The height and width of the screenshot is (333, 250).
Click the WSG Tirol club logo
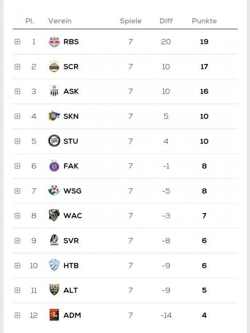tap(54, 190)
